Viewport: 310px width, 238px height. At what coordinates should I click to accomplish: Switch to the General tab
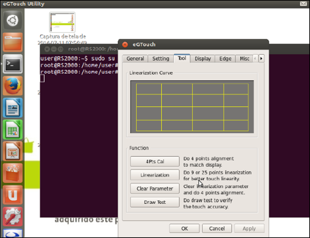135,59
